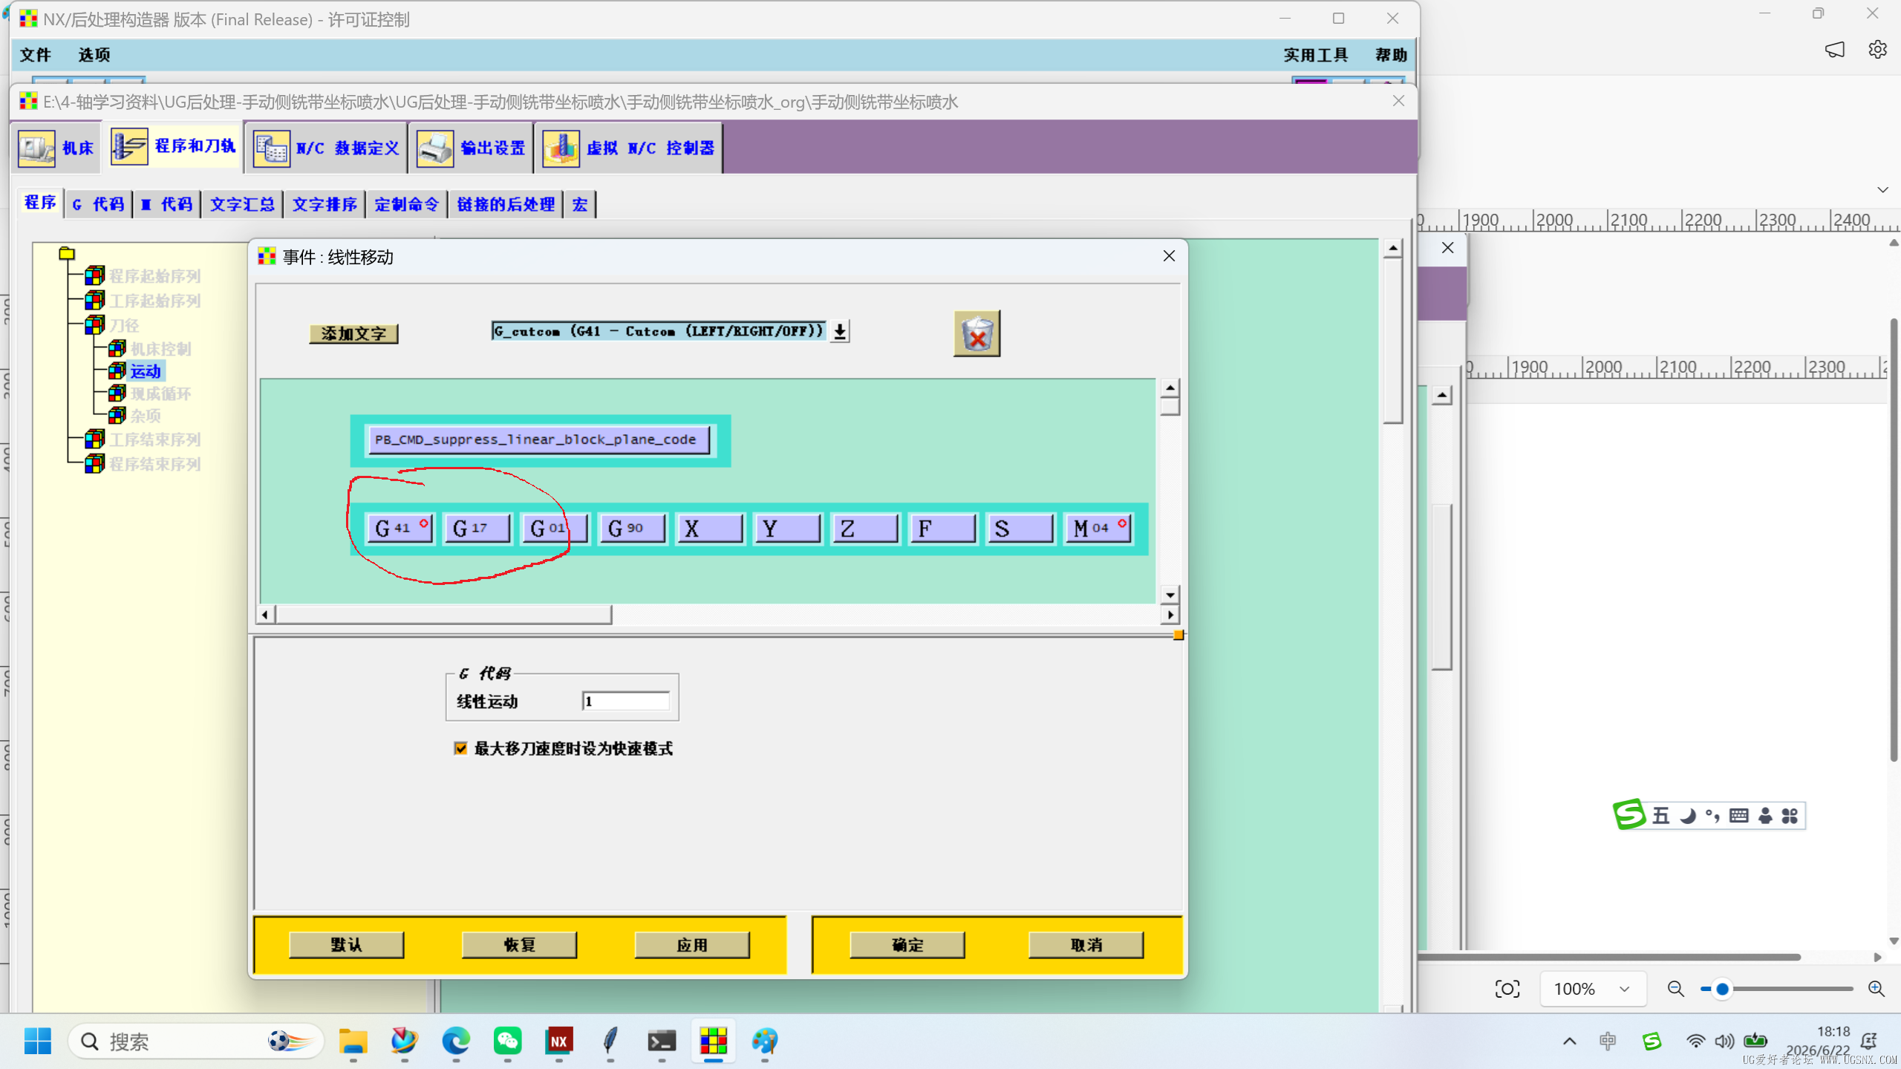Click the G17 word block

[x=477, y=529]
